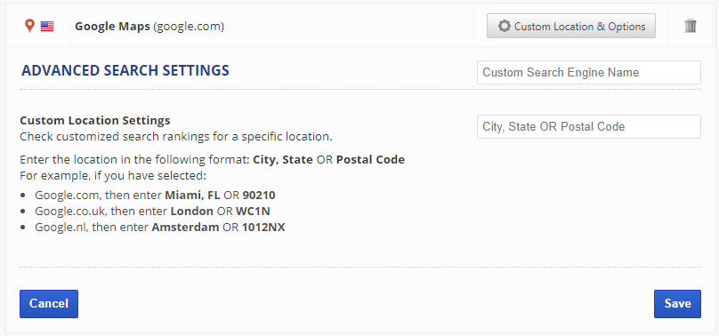Click the City, State OR Postal Code field
This screenshot has width=719, height=336.
[589, 126]
